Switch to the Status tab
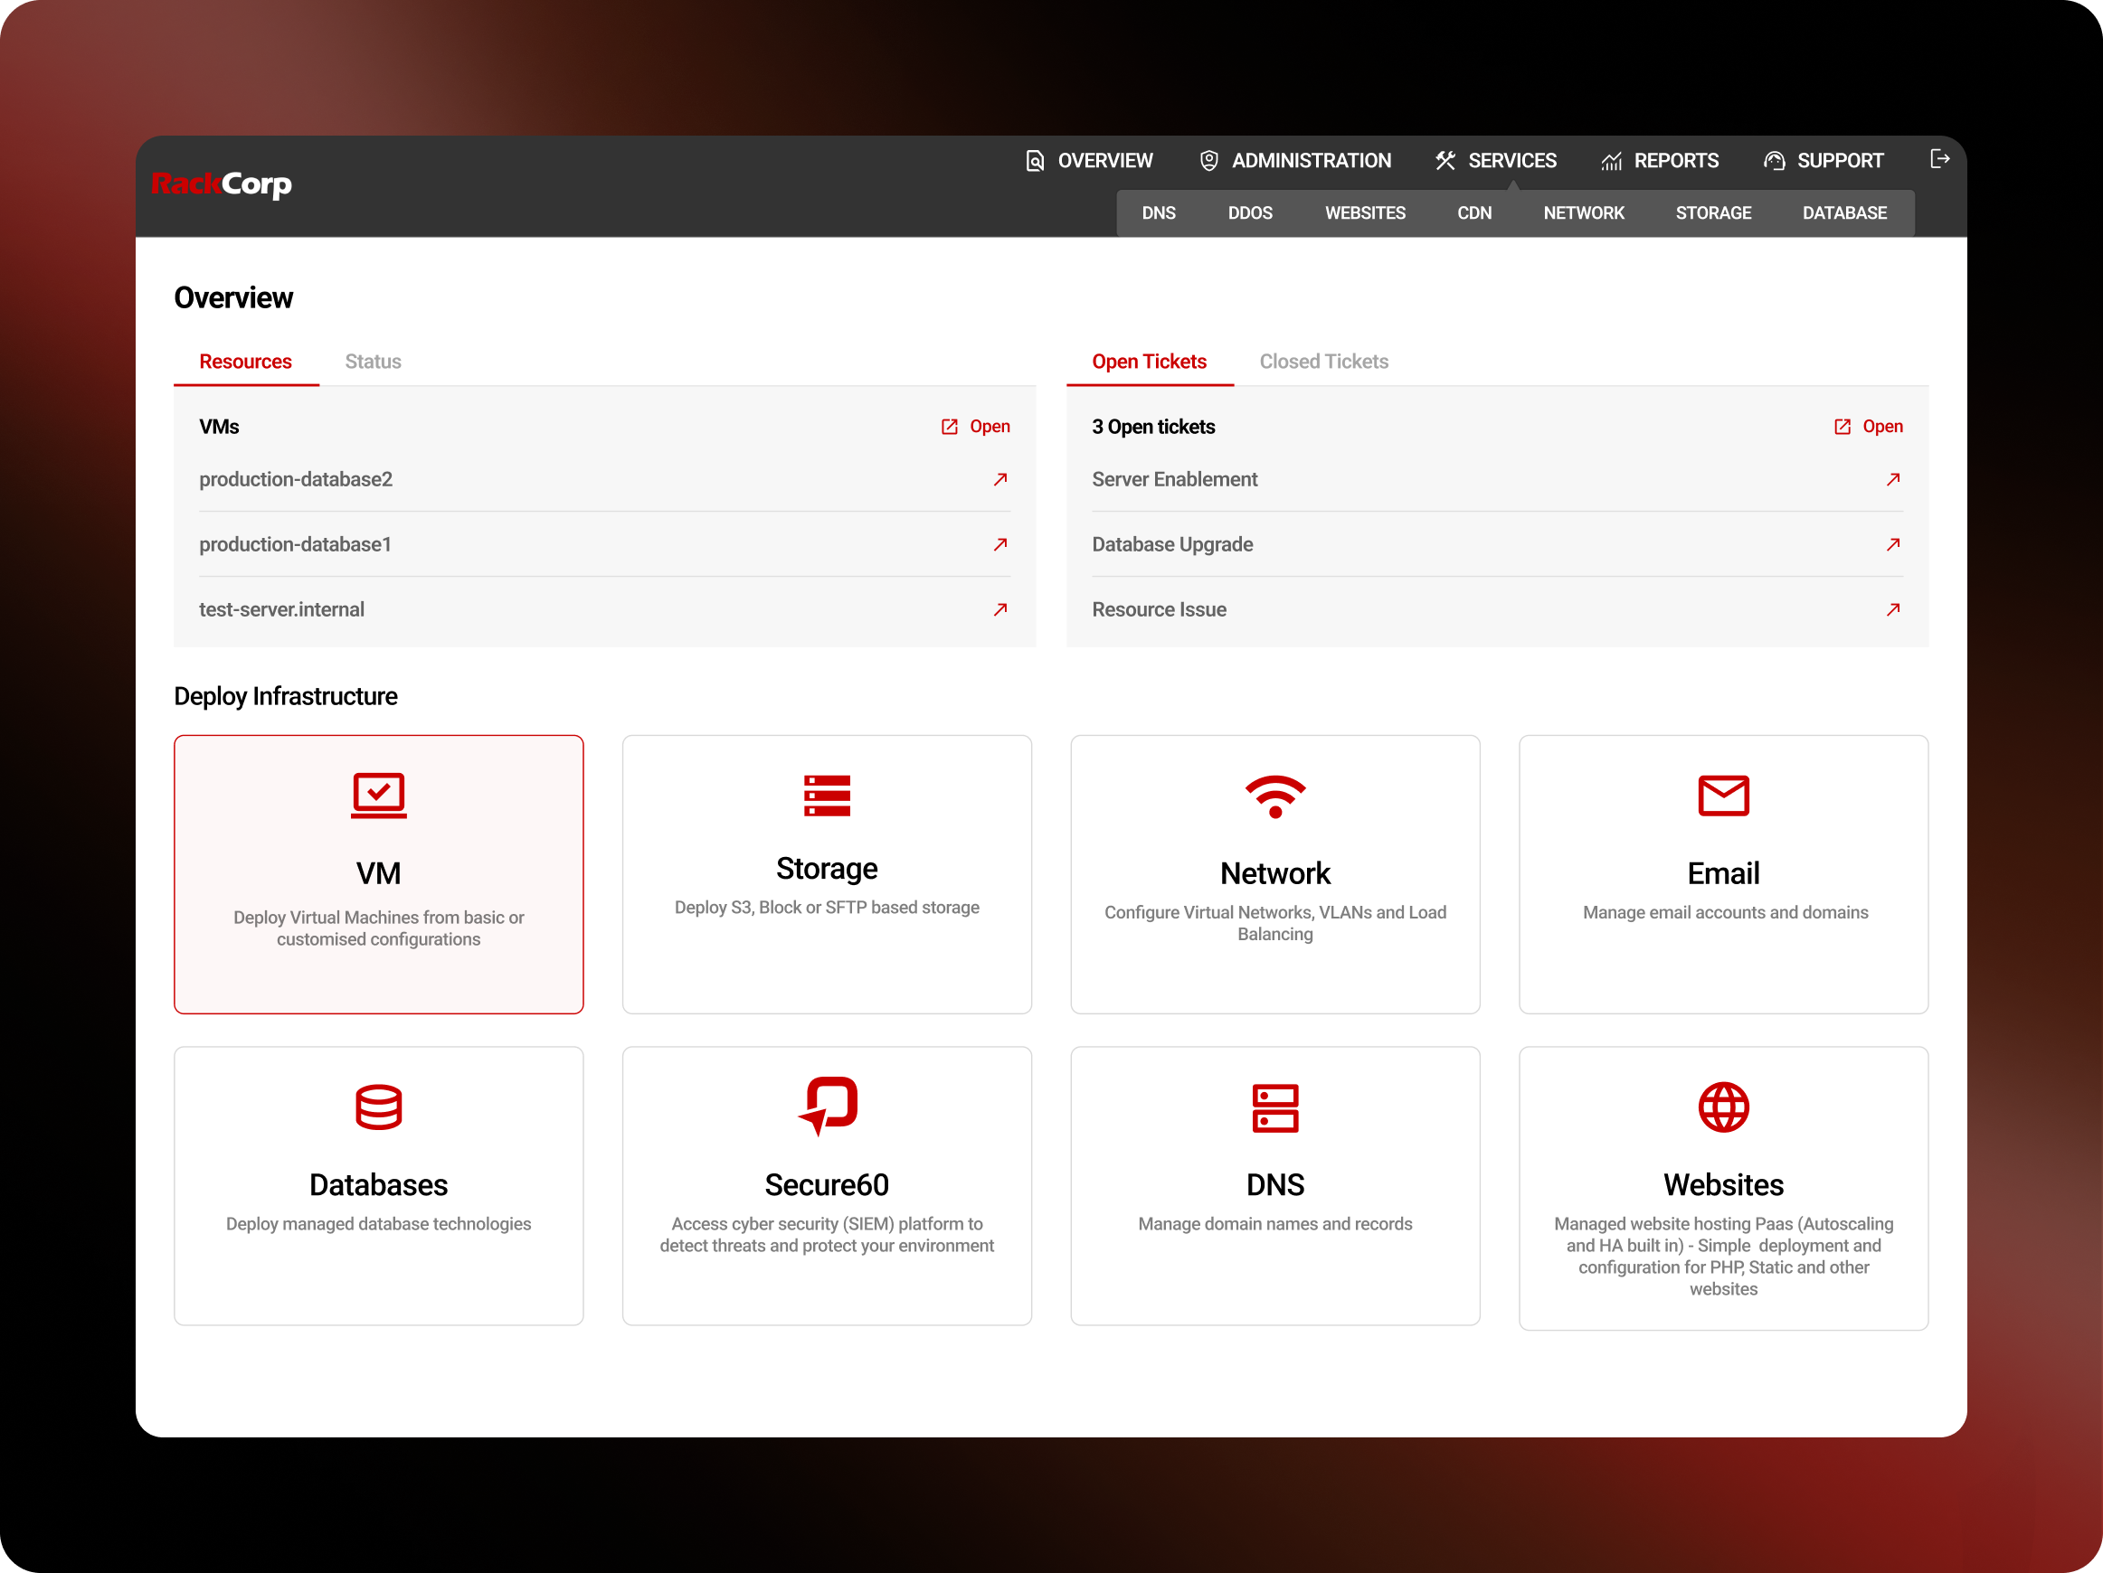 pyautogui.click(x=373, y=362)
